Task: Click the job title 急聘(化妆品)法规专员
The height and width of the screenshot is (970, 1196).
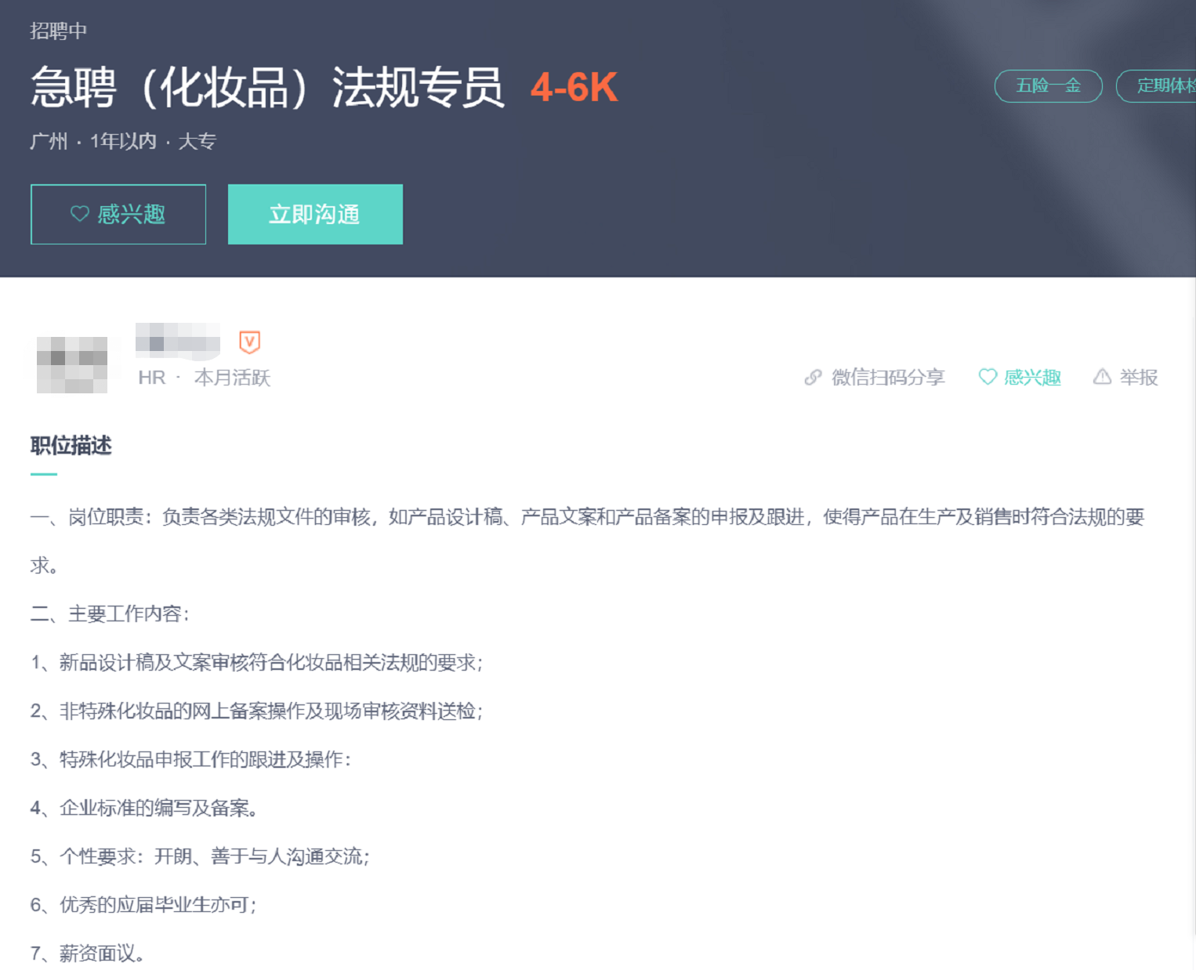Action: 267,87
